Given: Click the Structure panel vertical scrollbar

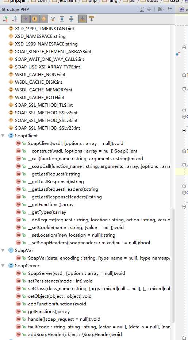Looking at the screenshot, I should (x=173, y=266).
